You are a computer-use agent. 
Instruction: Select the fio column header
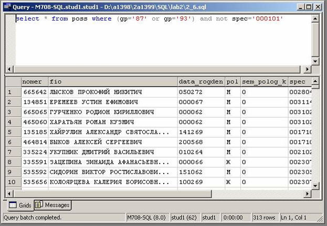(112, 82)
